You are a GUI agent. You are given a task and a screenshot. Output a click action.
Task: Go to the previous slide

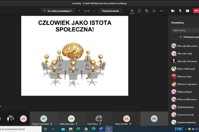[79, 11]
